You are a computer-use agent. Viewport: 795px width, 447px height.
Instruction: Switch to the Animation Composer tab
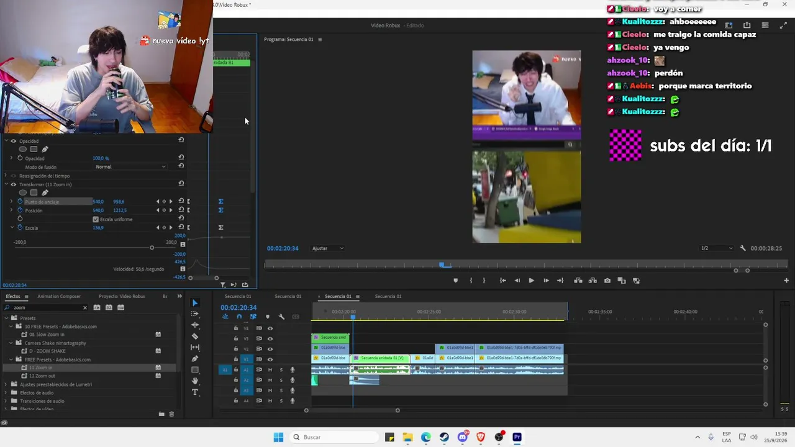[59, 297]
